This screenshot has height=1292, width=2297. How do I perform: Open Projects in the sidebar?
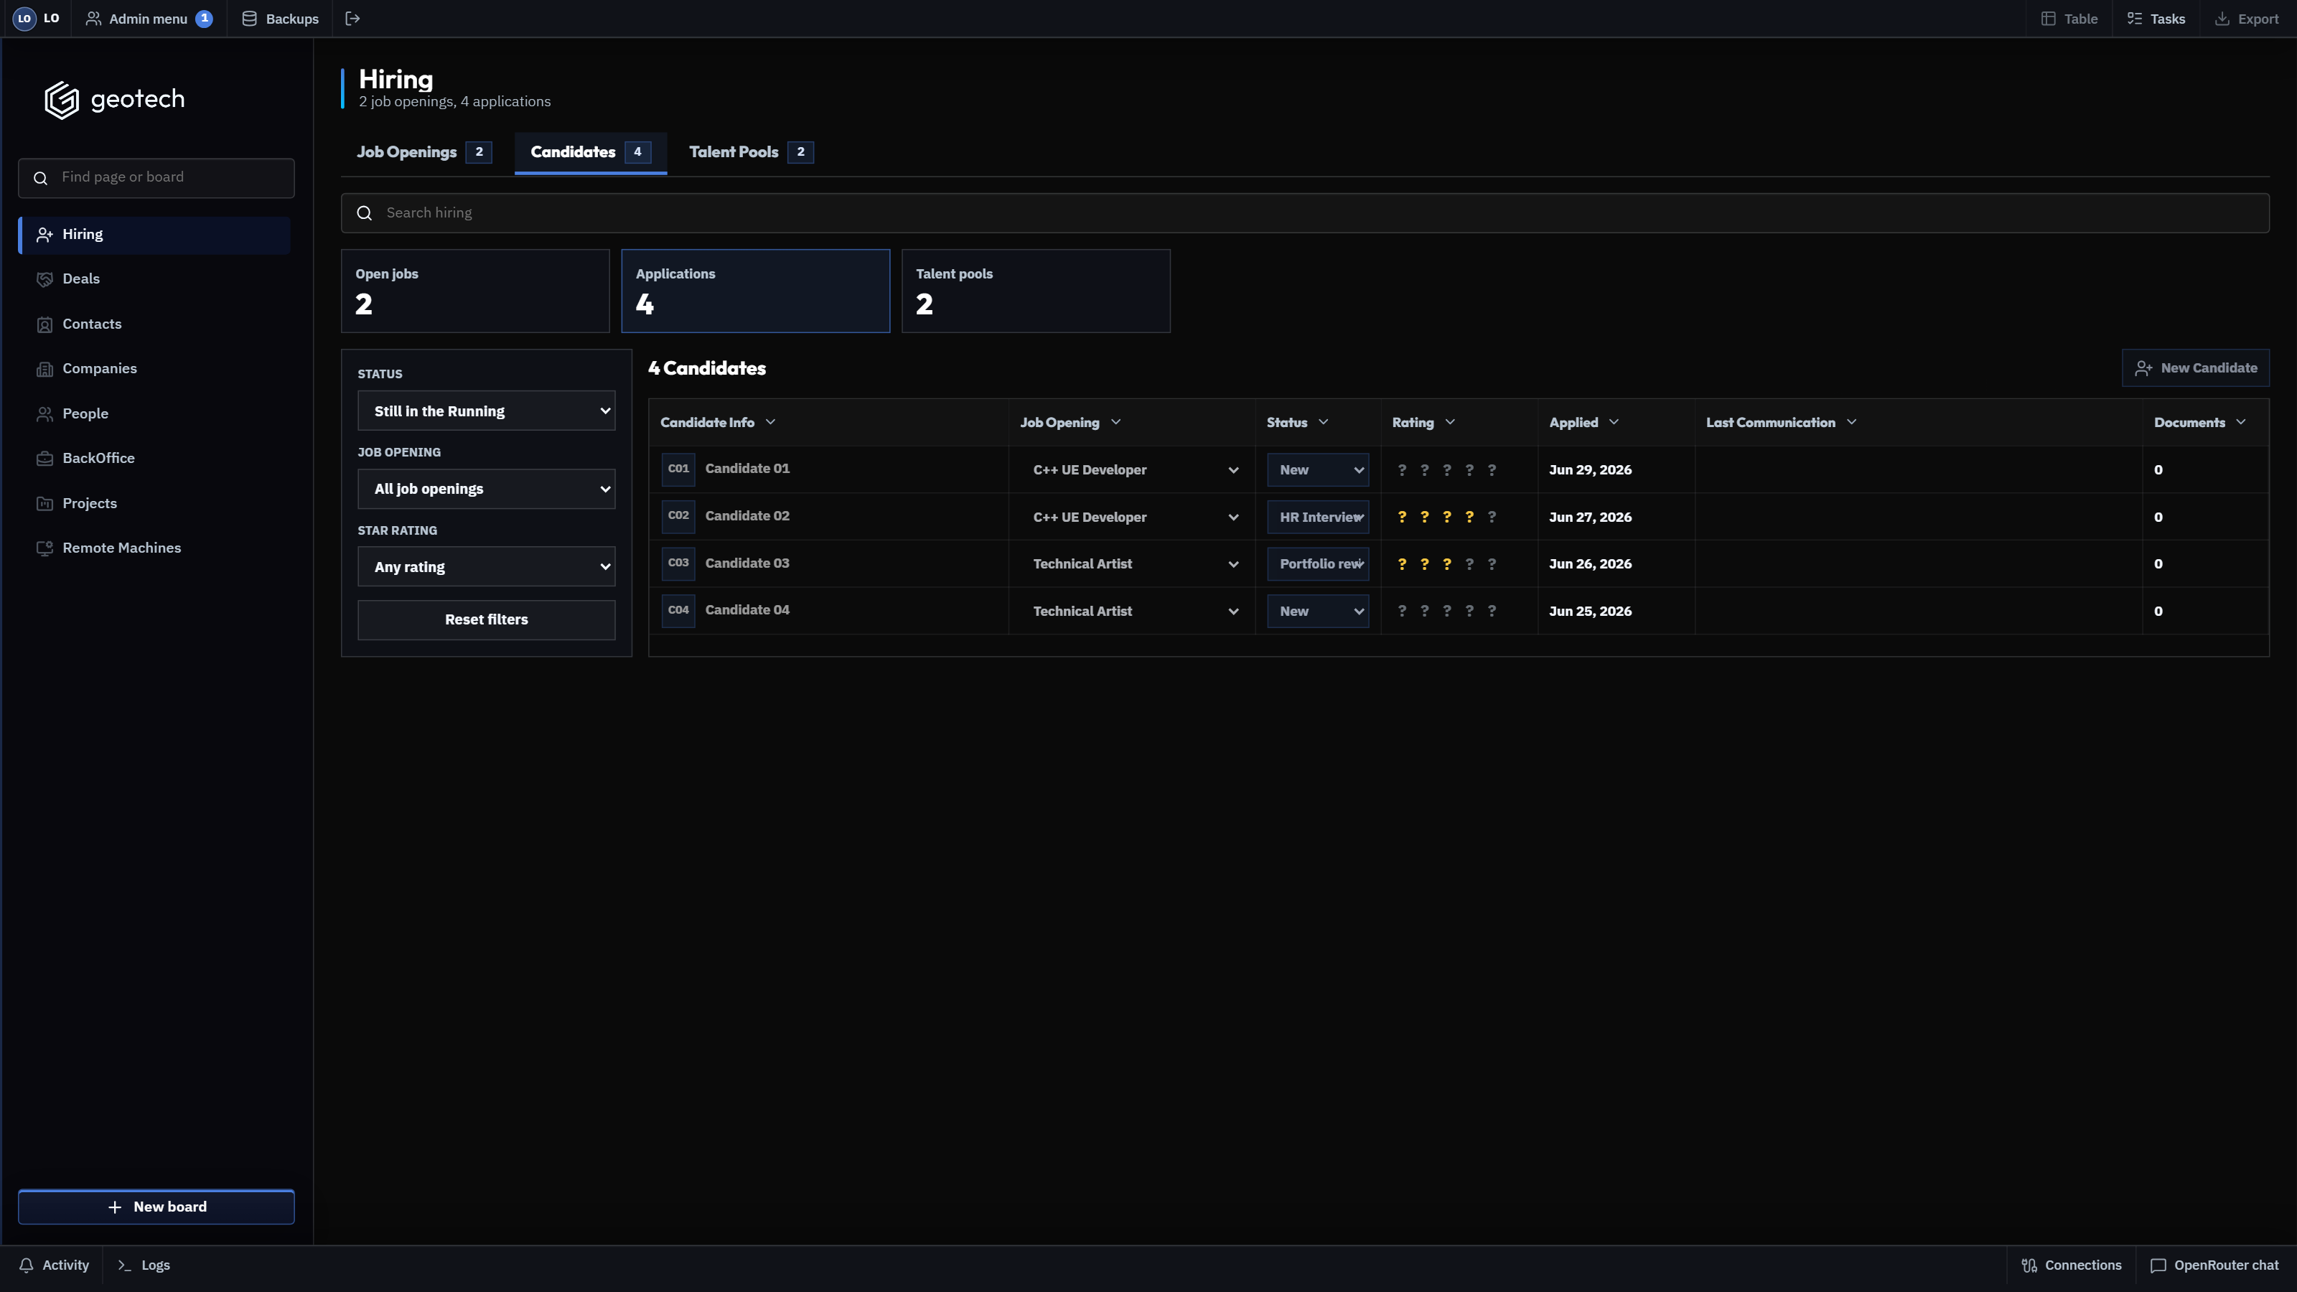pos(154,503)
